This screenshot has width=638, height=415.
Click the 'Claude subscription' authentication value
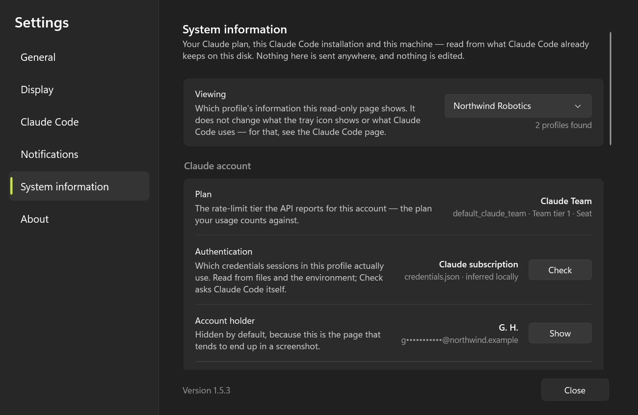coord(478,264)
